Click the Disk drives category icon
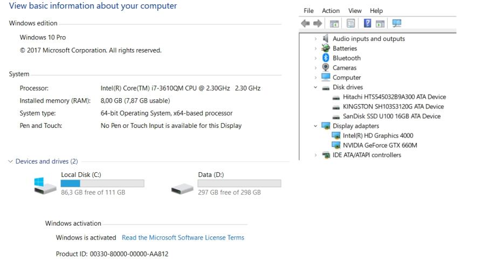Image resolution: width=496 pixels, height=279 pixels. (x=326, y=88)
